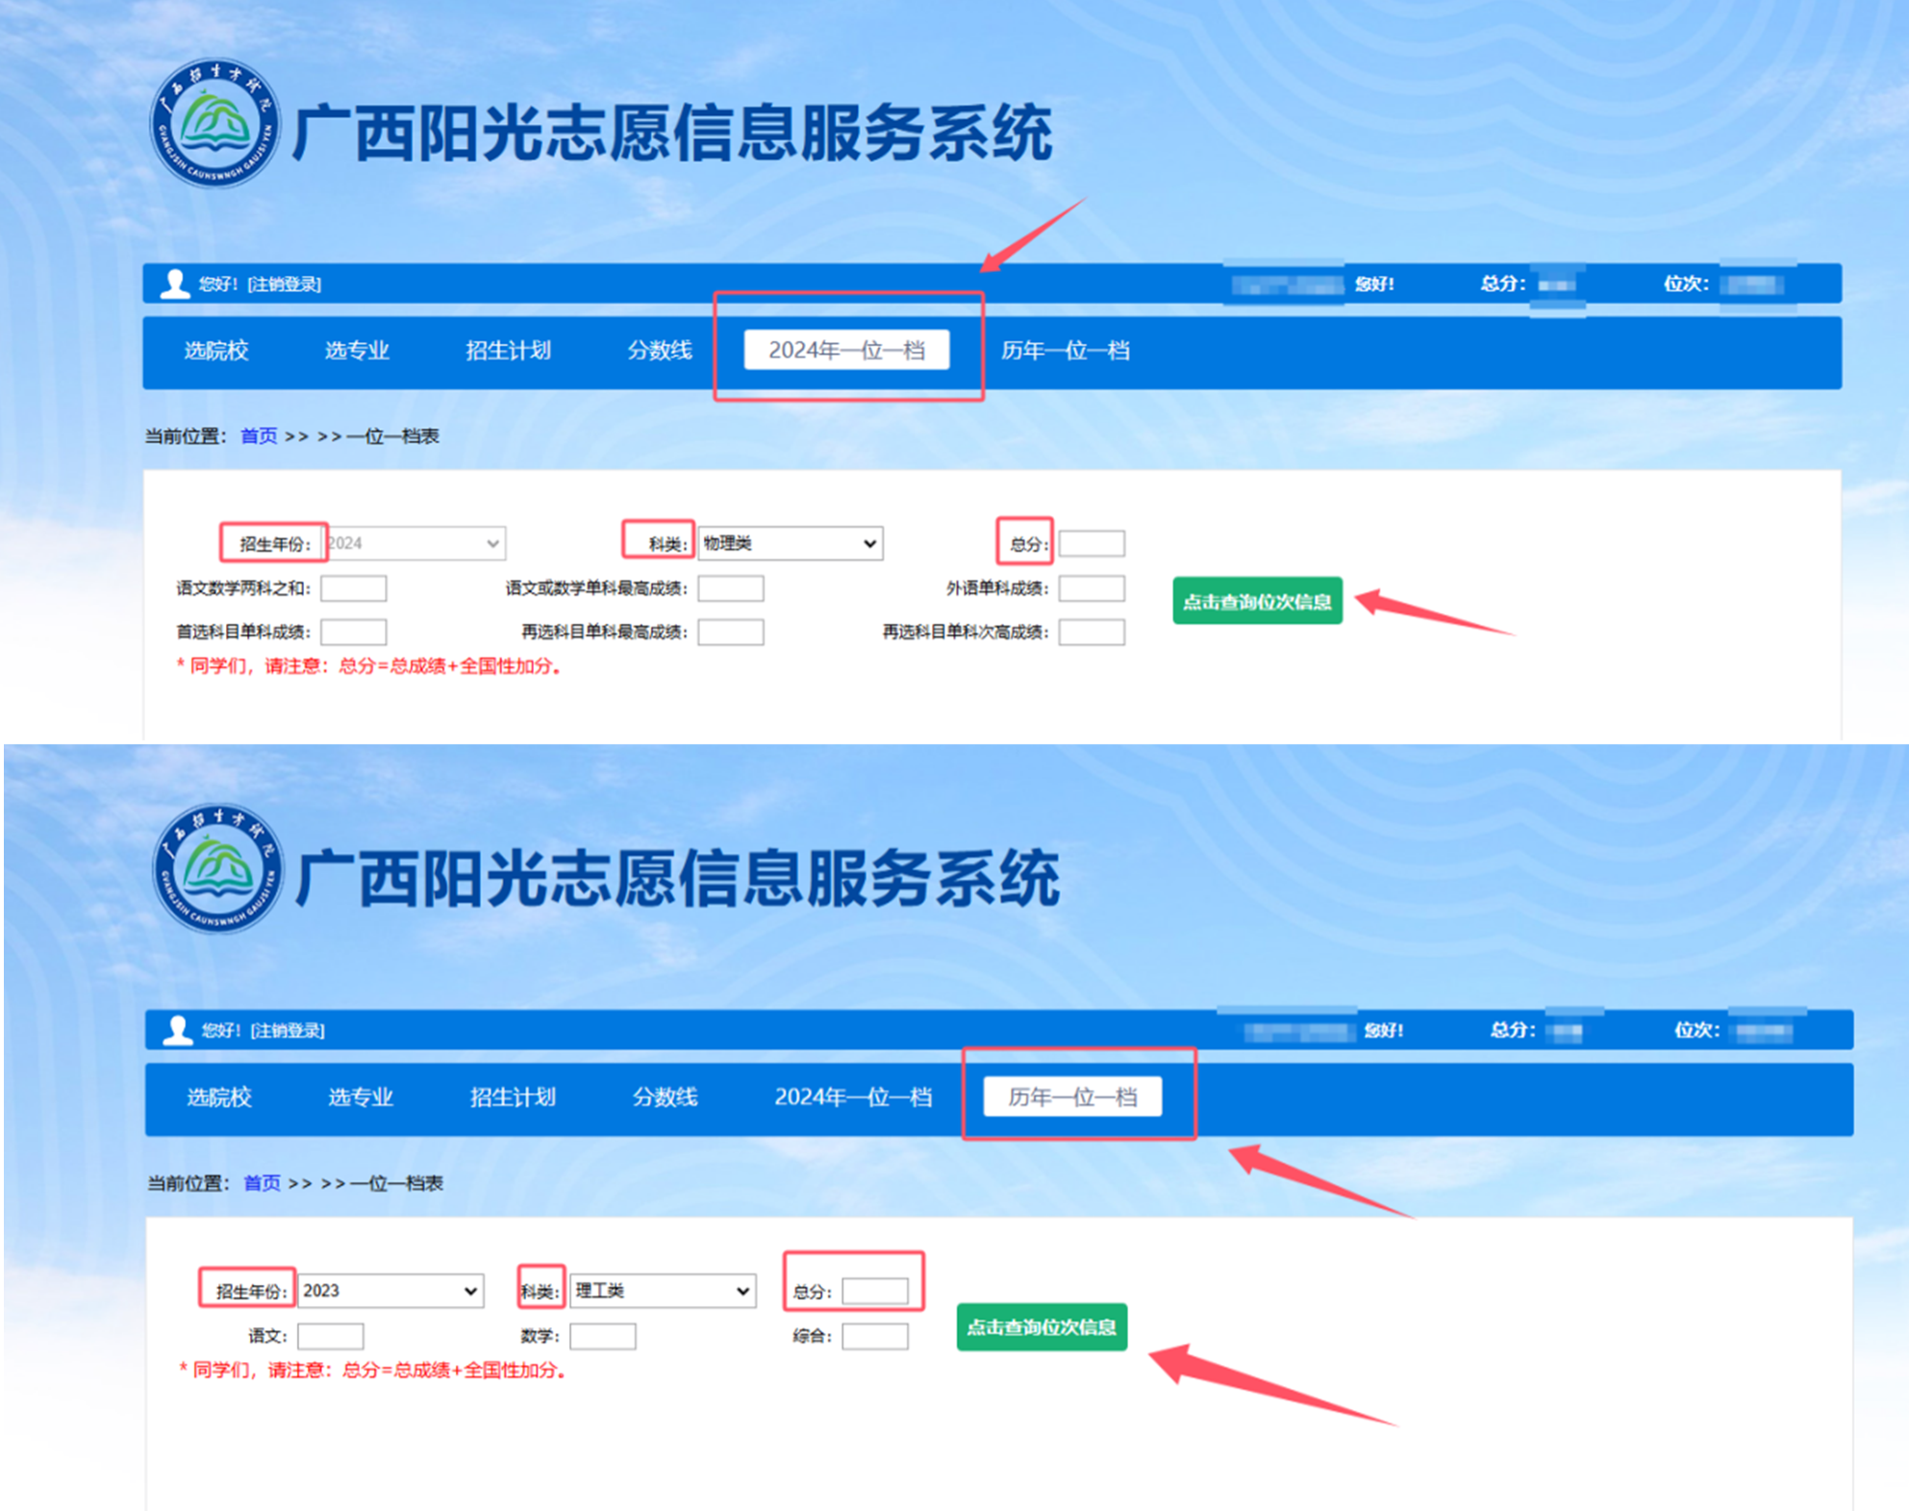Click the bottom Guangxi admissions logo emblem
The image size is (1909, 1511).
tap(219, 870)
